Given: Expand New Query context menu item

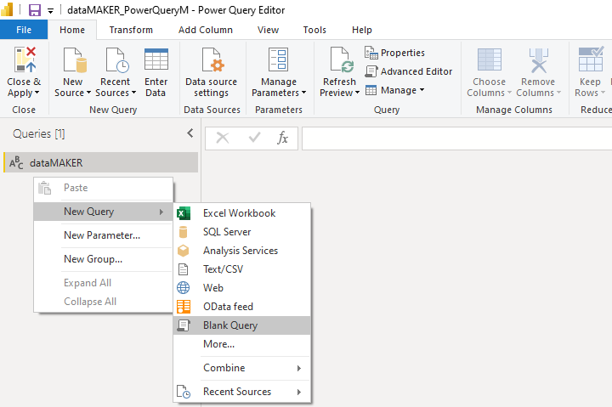Looking at the screenshot, I should click(104, 212).
